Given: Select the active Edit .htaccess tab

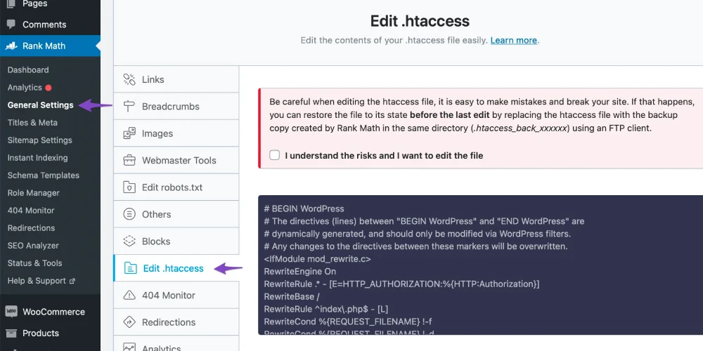Looking at the screenshot, I should (176, 268).
